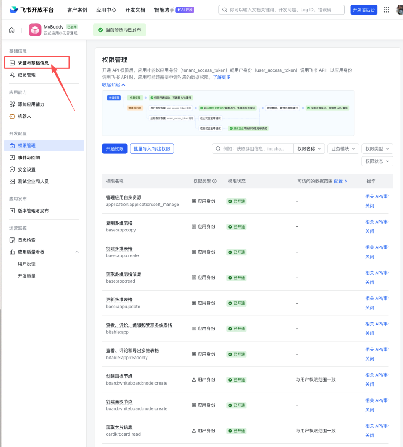
Task: Click the MyBuddy application icon
Action: (x=35, y=30)
